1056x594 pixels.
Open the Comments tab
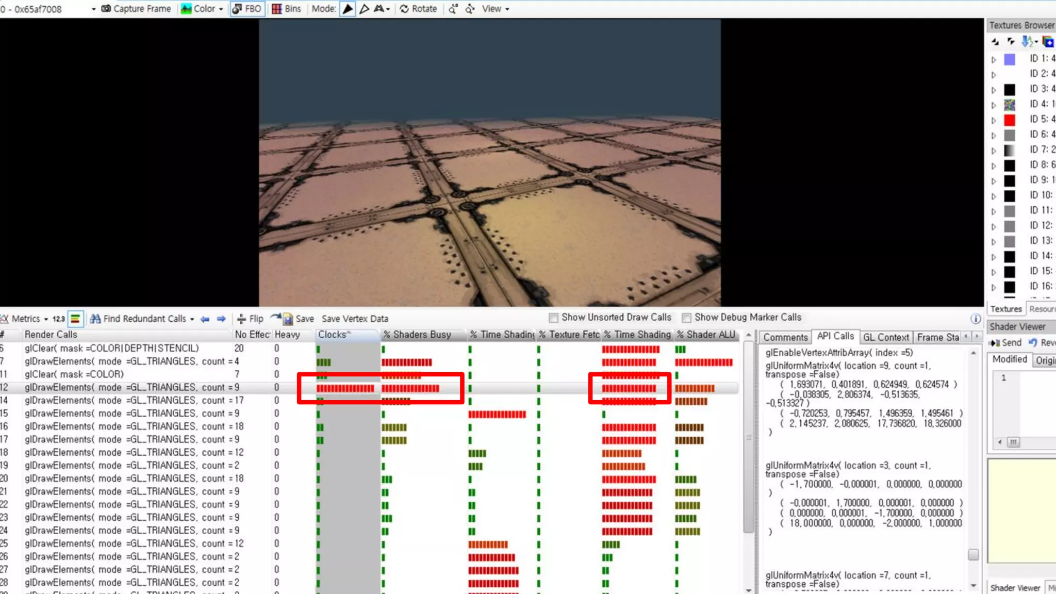pos(785,337)
